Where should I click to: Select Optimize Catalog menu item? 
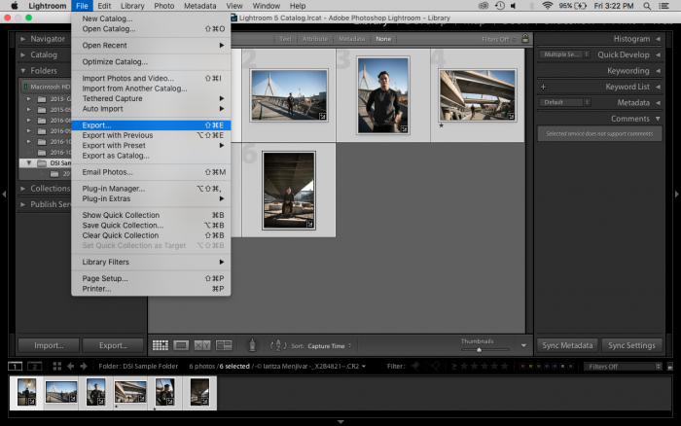(151, 61)
